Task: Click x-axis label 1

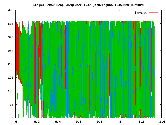Action: click(x=120, y=122)
